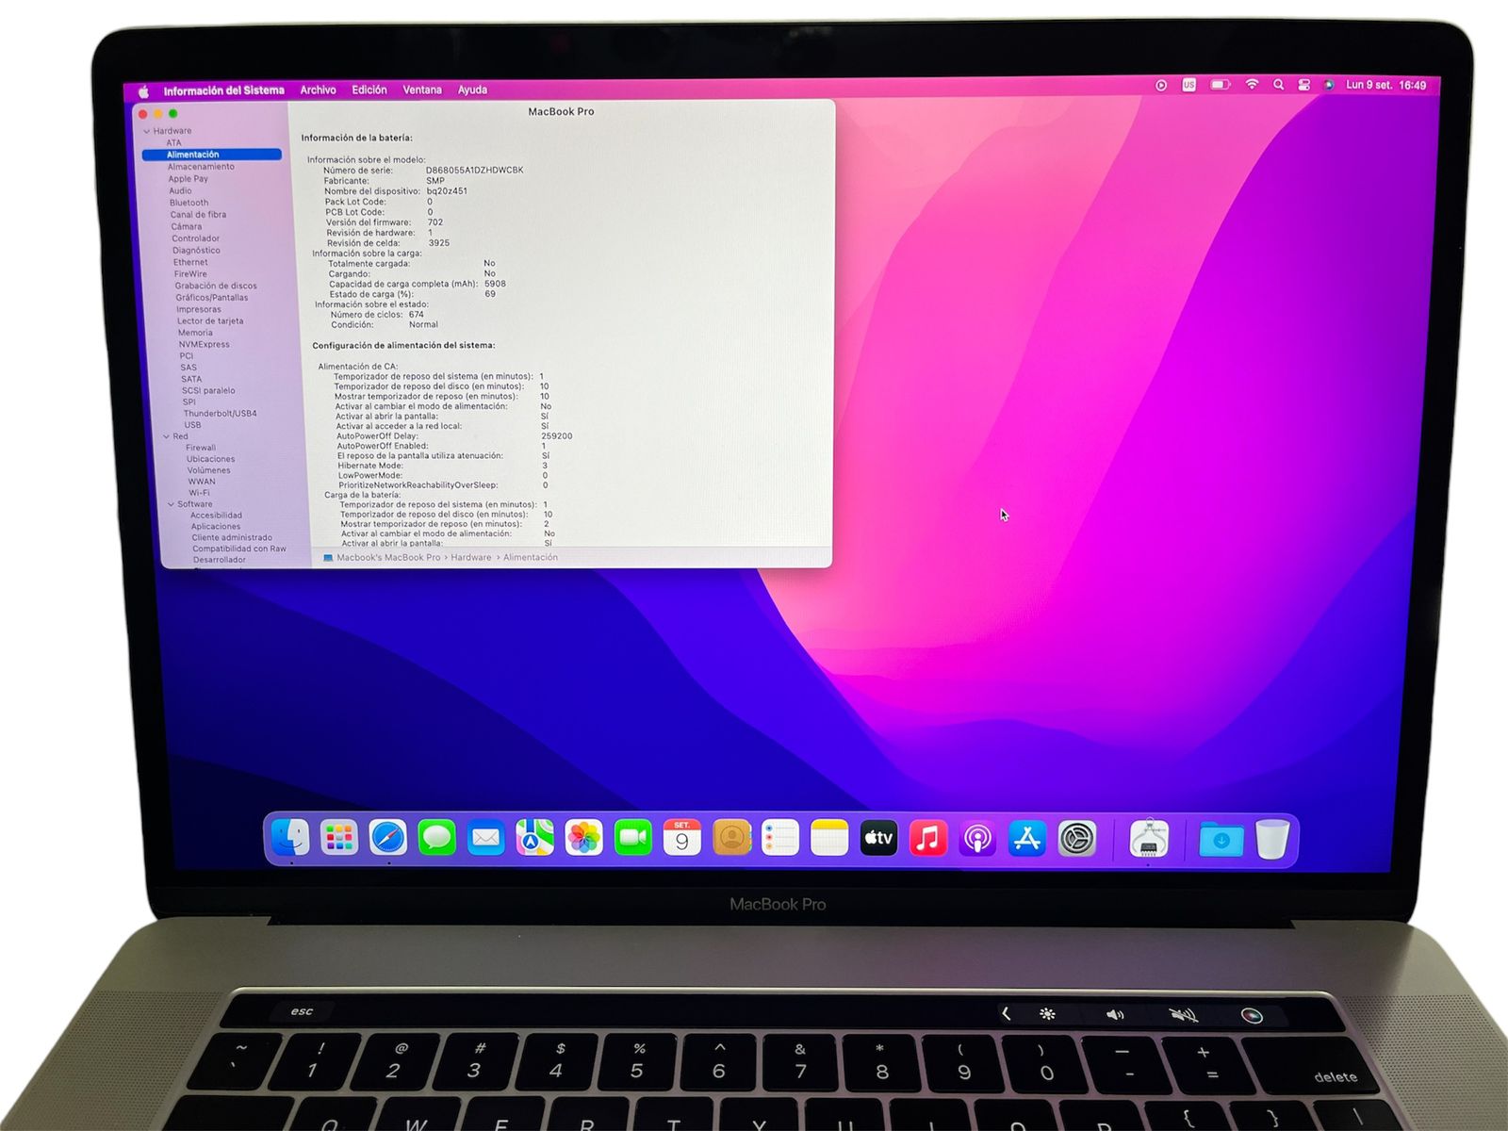
Task: Select Almacenamiento in the sidebar
Action: click(x=201, y=167)
